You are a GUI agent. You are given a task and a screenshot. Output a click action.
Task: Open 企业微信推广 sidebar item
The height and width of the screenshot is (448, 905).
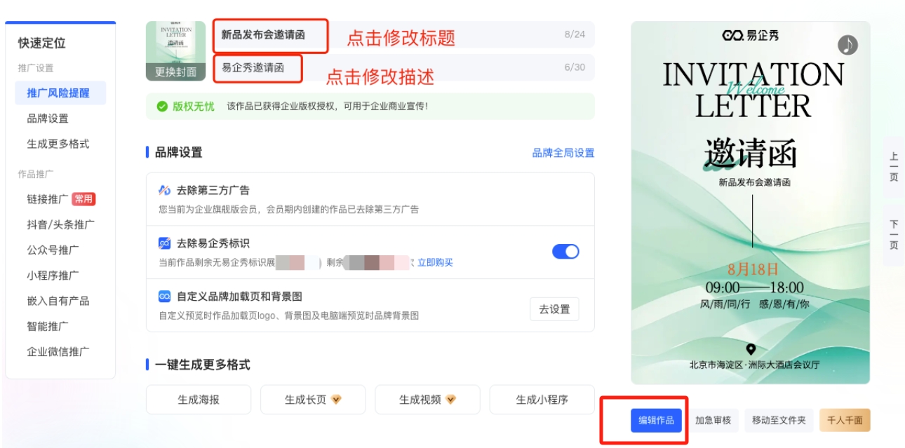click(58, 351)
